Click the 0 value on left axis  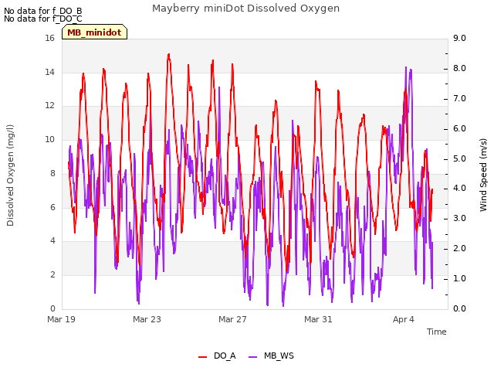tap(52, 308)
